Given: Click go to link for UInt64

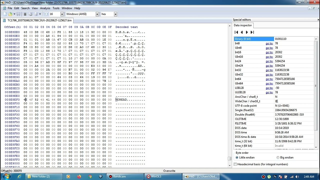Looking at the screenshot, I should (269, 83).
